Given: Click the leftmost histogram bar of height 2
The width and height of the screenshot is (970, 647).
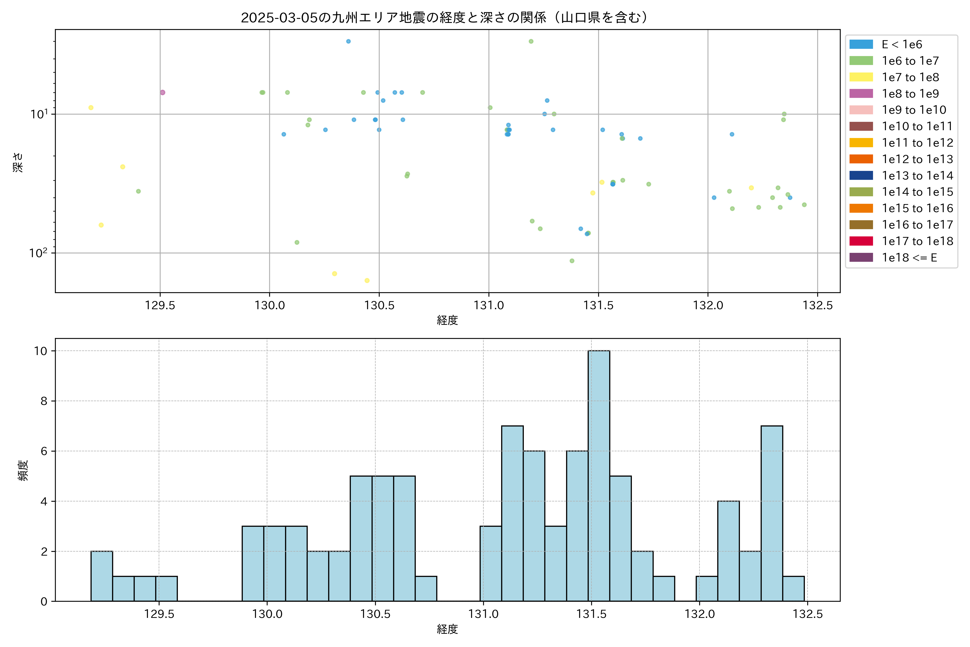Looking at the screenshot, I should 102,576.
